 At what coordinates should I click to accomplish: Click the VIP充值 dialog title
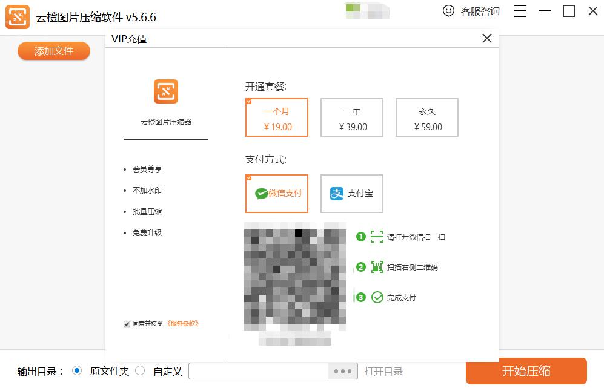pyautogui.click(x=129, y=39)
